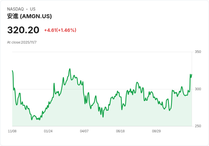Click the At close 2025/11/7 timestamp
Image resolution: width=209 pixels, height=146 pixels.
click(22, 42)
